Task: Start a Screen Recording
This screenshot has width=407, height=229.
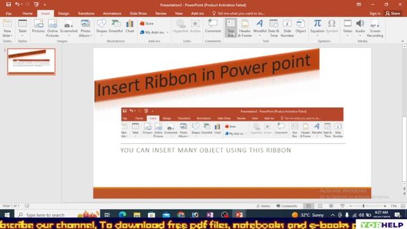Action: coord(375,28)
